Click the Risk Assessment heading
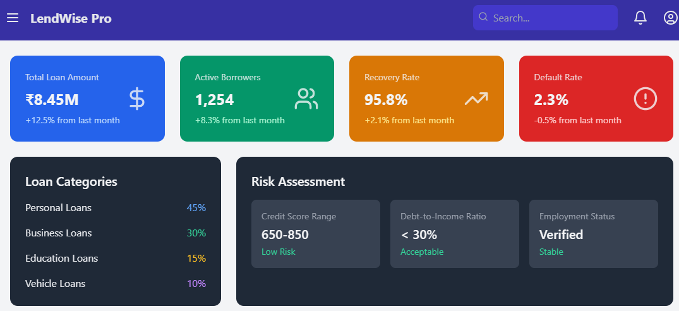 (x=298, y=182)
